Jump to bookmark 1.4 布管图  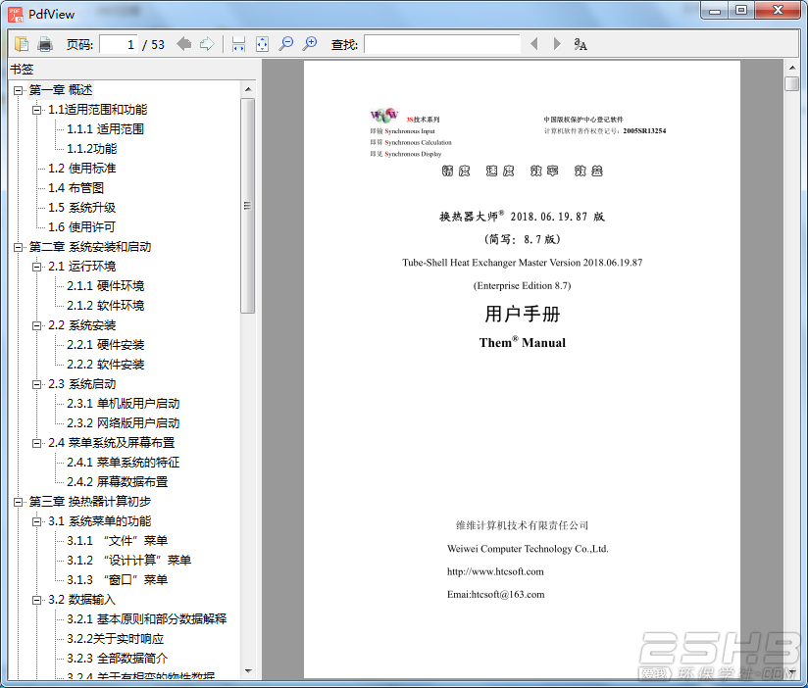[76, 188]
